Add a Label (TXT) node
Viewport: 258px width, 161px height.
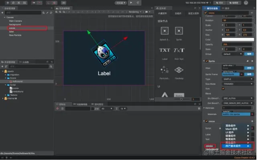coord(165,50)
